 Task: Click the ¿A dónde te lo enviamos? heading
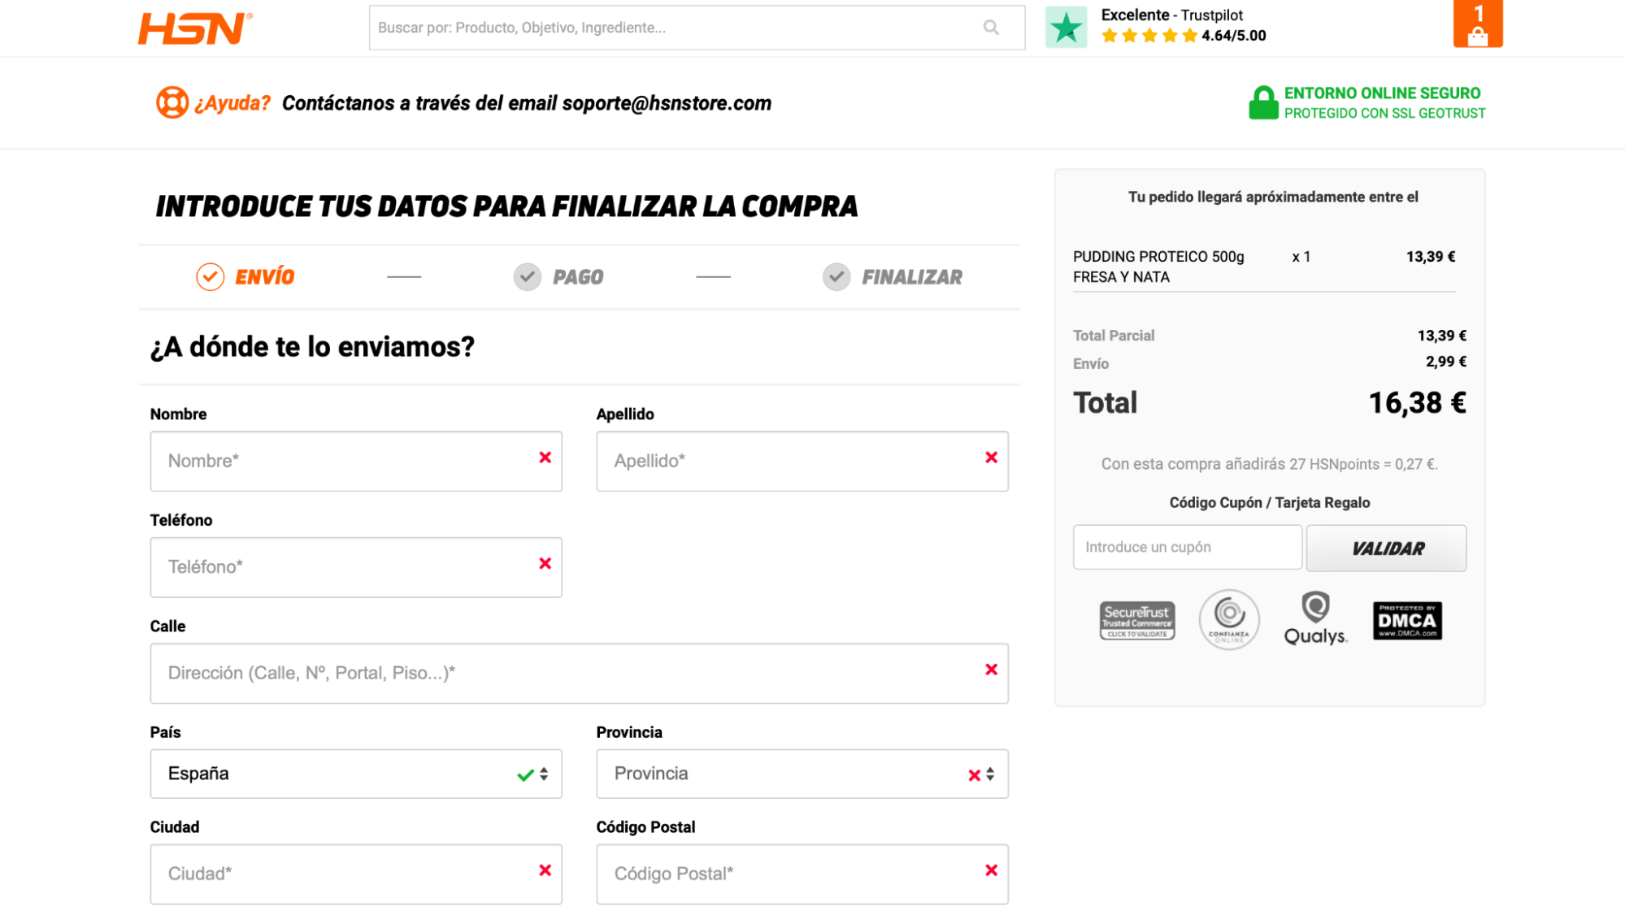[x=312, y=347]
